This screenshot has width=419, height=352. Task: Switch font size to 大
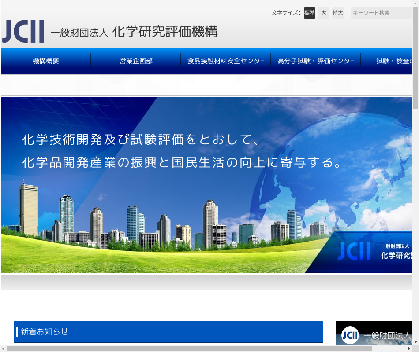point(324,13)
